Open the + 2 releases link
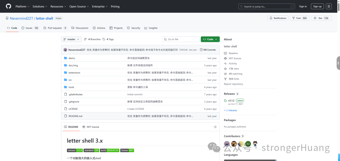 [x=230, y=110]
